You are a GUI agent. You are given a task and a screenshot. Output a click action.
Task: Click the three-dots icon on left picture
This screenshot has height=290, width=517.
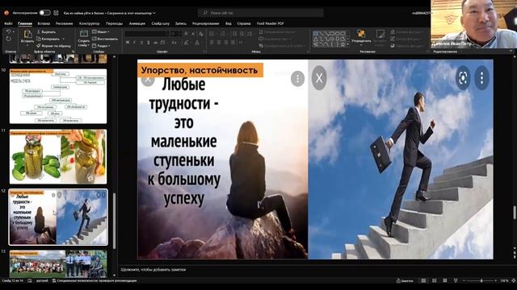coord(297,79)
